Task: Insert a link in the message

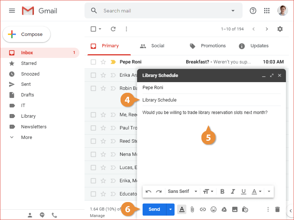Action: (203, 209)
